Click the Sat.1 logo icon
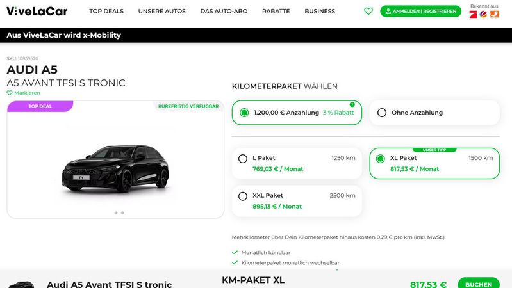This screenshot has height=288, width=512. click(x=484, y=14)
